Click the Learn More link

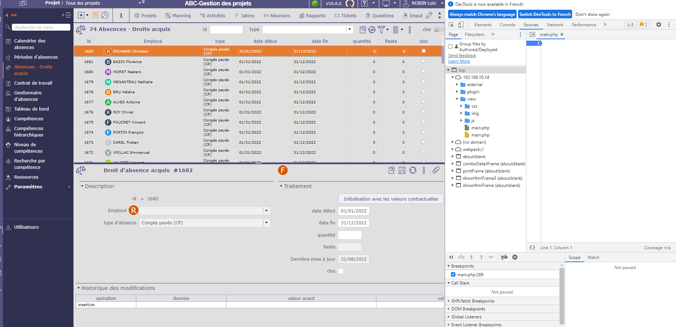pos(459,61)
